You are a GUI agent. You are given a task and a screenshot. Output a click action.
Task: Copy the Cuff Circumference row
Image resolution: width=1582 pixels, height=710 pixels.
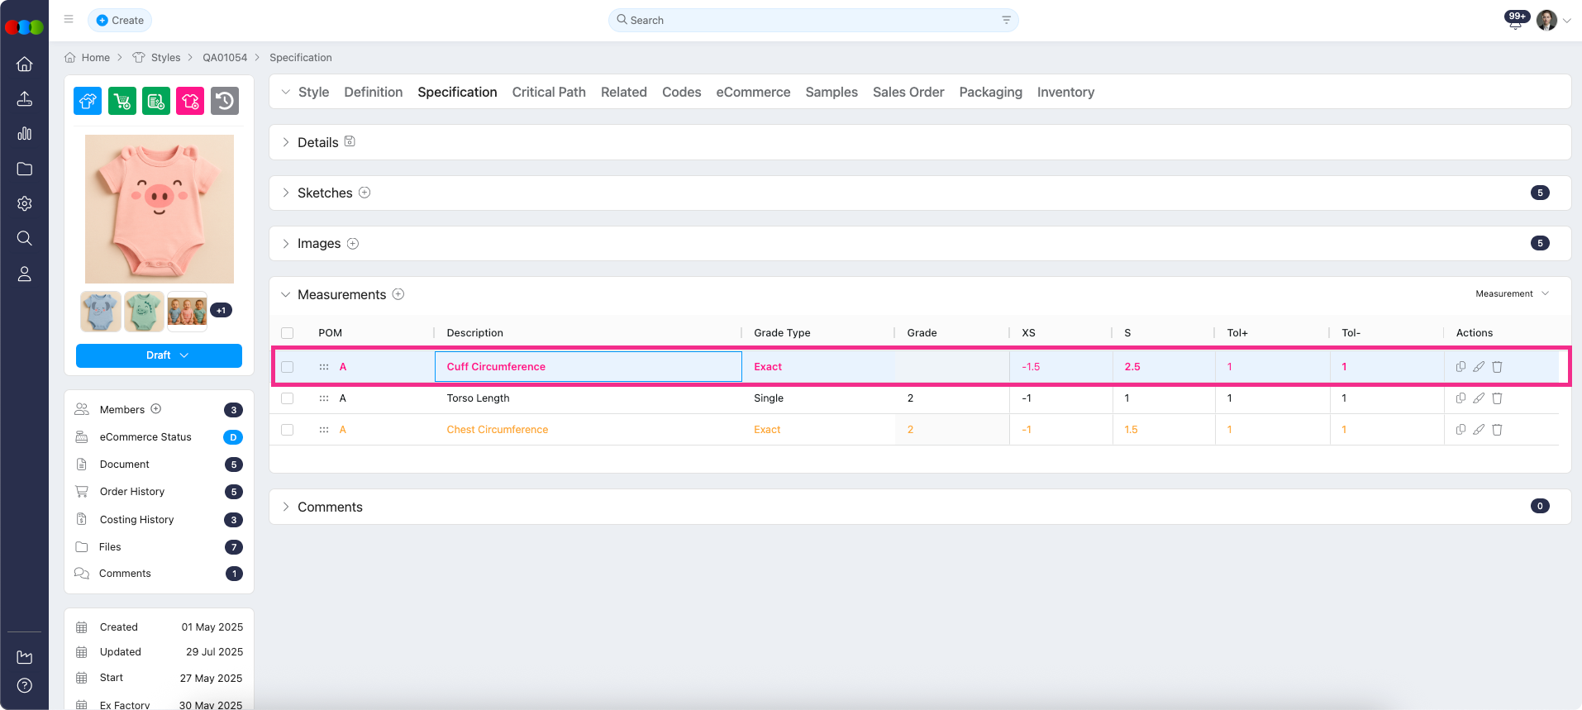[1460, 367]
